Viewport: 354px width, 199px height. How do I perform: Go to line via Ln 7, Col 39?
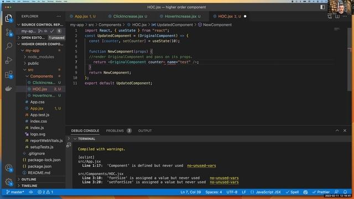[x=190, y=192]
